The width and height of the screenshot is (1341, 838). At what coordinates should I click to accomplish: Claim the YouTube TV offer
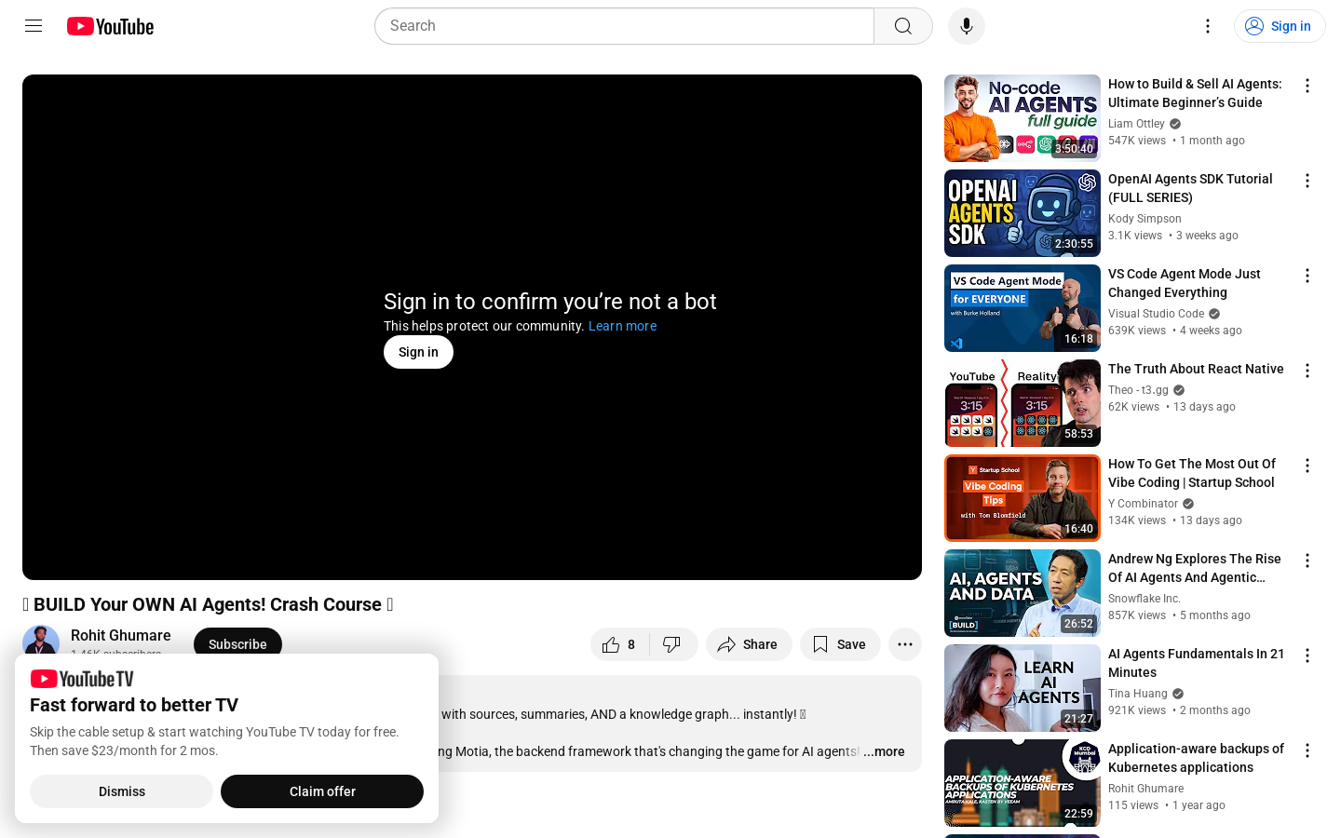coord(322,791)
